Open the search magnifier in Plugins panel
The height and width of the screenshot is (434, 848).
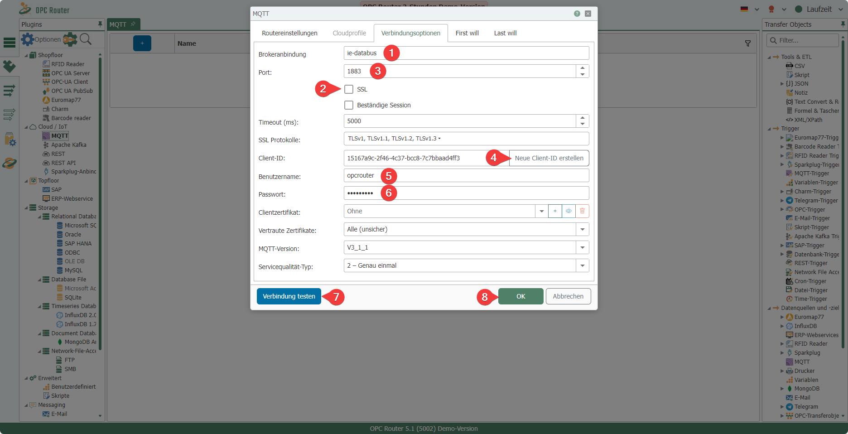(86, 39)
